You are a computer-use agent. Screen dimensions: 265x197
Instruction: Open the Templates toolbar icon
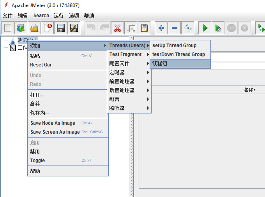coord(21,28)
